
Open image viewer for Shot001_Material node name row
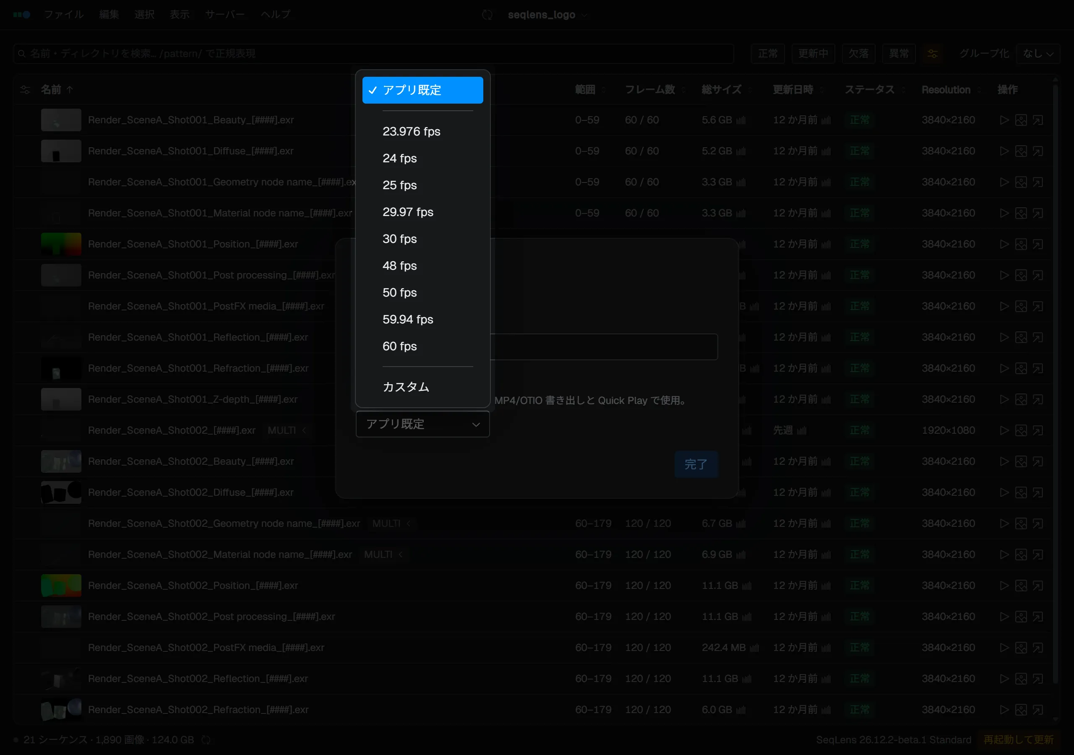coord(1021,213)
